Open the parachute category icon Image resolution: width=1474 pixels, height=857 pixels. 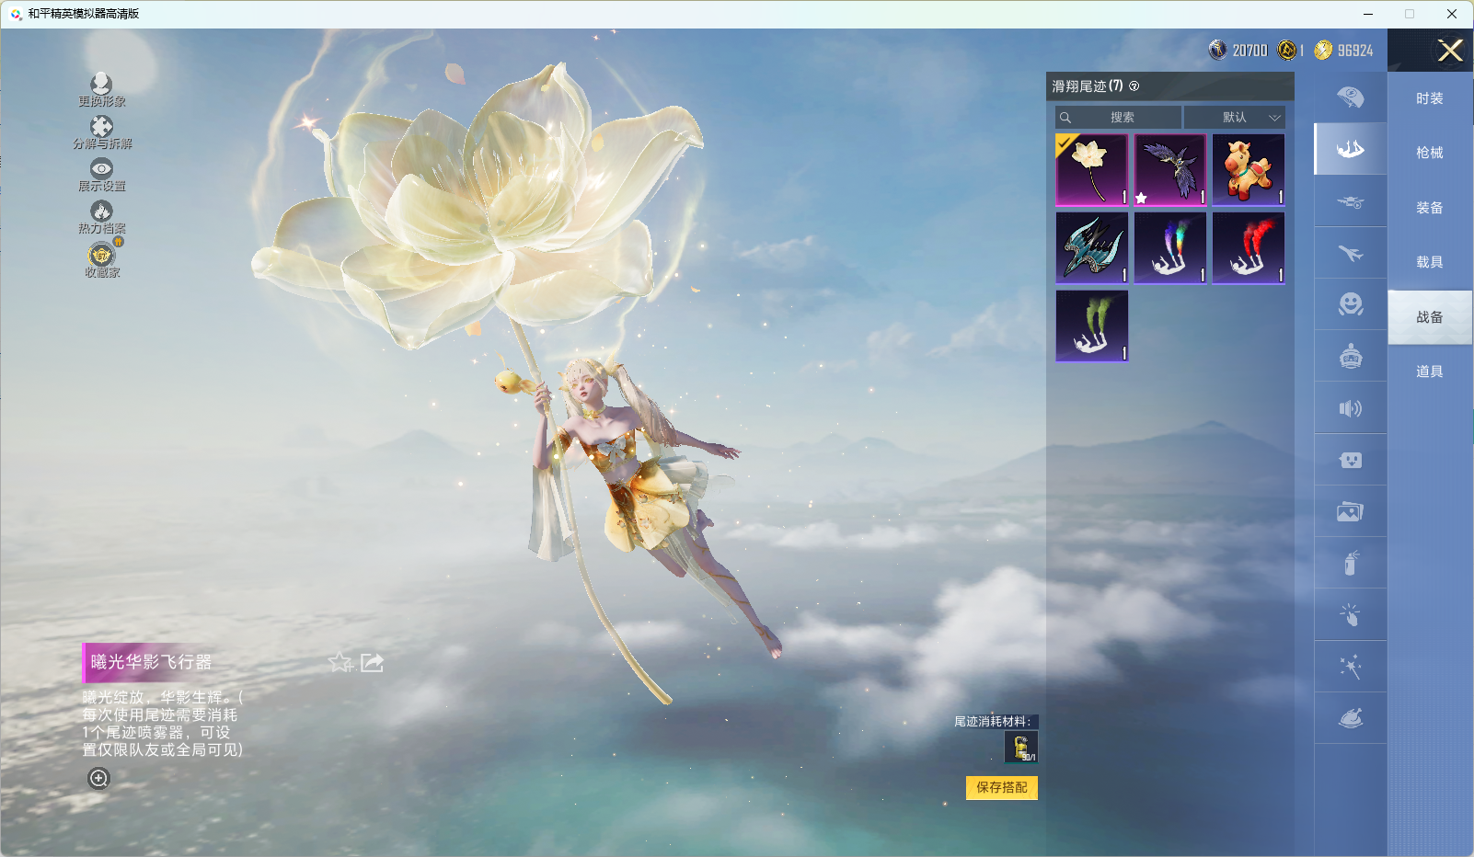coord(1351,97)
